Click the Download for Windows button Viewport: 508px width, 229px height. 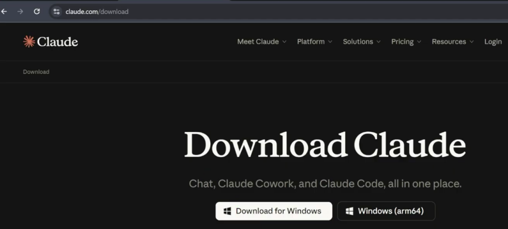click(x=274, y=211)
